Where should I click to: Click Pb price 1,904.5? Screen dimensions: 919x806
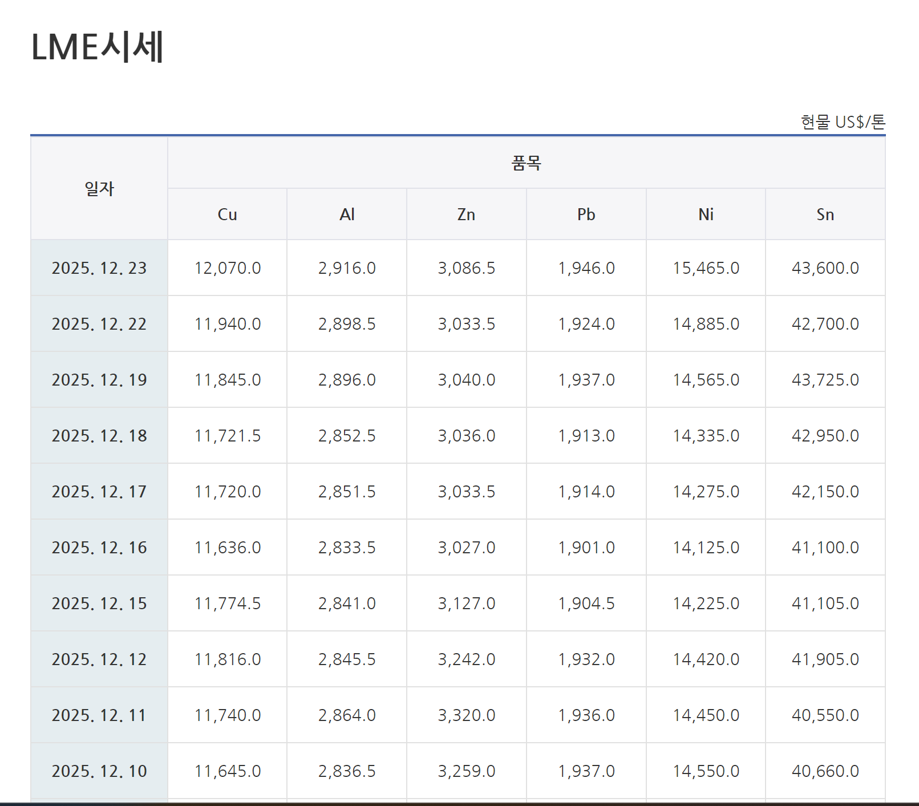coord(586,604)
